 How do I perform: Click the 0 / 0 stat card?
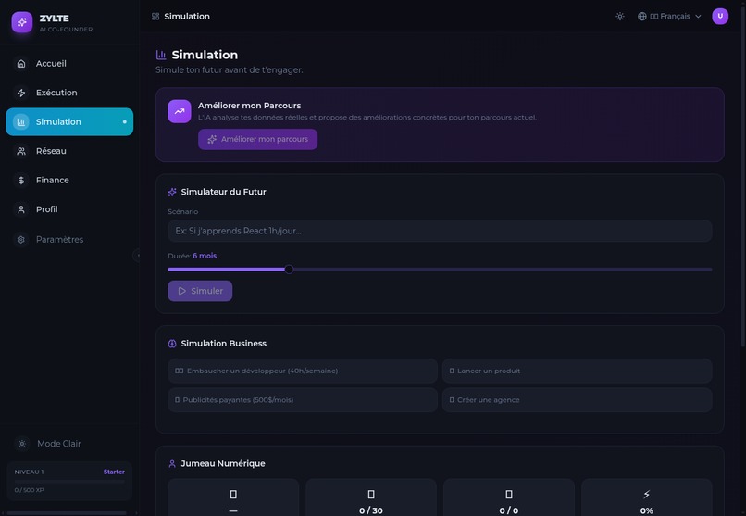click(x=508, y=497)
